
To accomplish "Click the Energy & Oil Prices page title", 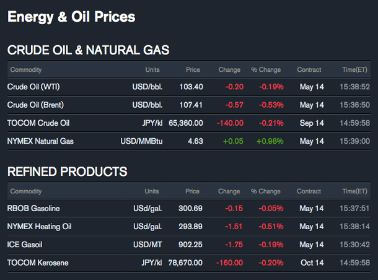I will pos(71,17).
